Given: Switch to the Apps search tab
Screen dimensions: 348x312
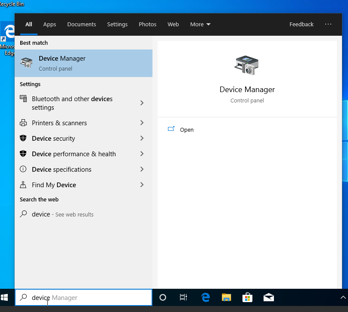Looking at the screenshot, I should tap(50, 25).
